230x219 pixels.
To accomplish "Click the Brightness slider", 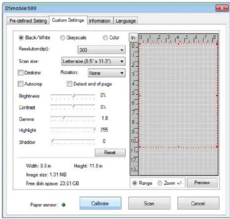I will pyautogui.click(x=73, y=97).
